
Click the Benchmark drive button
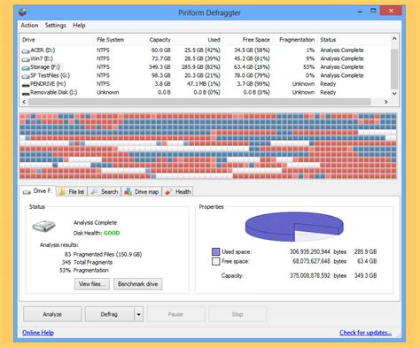click(138, 284)
